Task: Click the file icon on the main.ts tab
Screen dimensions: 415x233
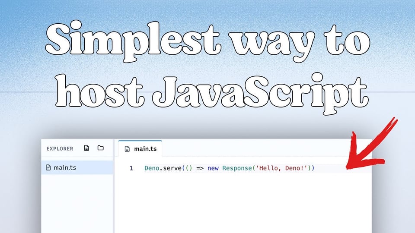Action: [127, 149]
